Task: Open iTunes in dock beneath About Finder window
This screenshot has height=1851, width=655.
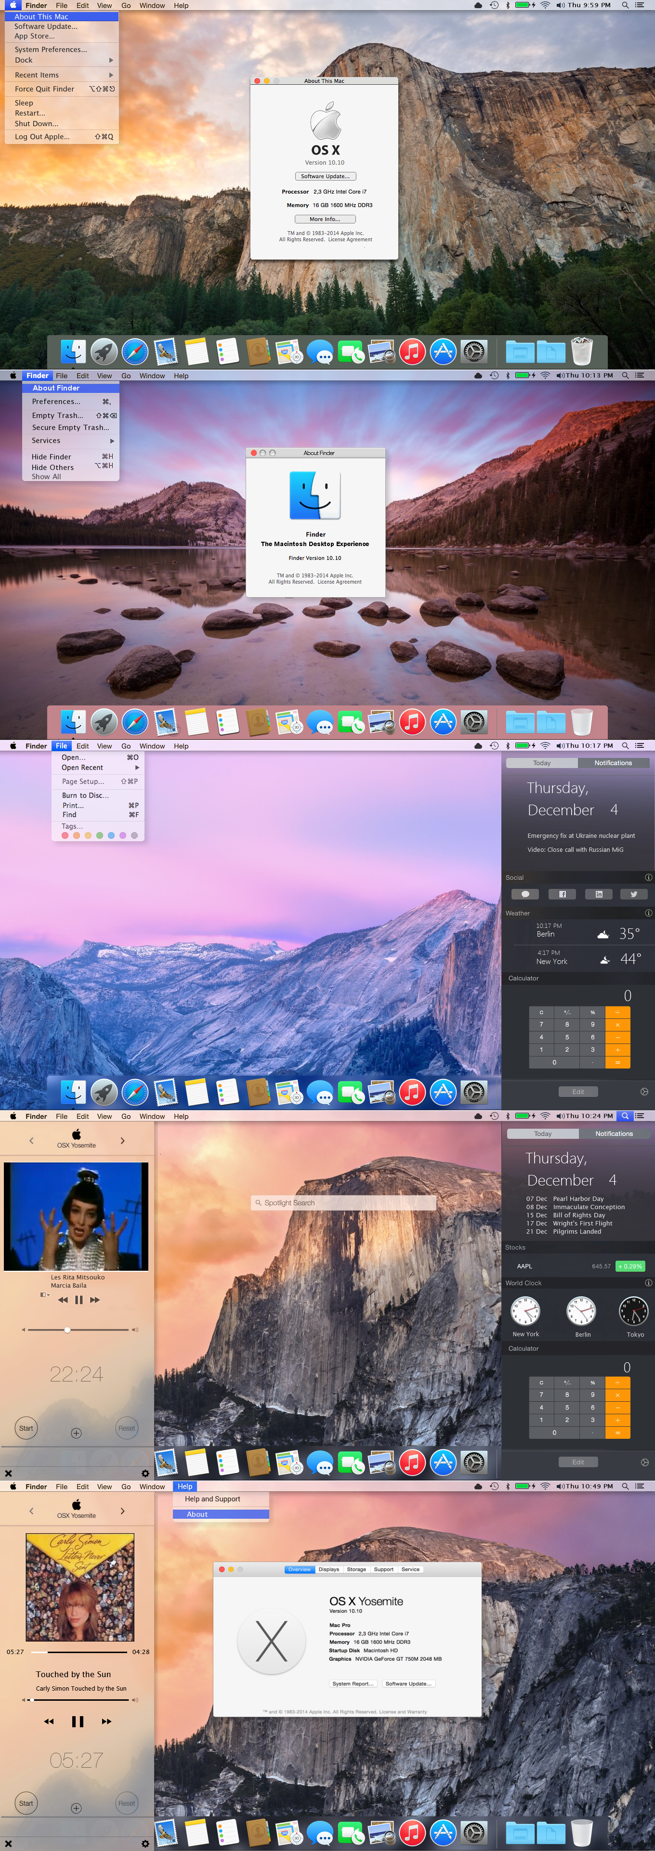Action: click(412, 721)
